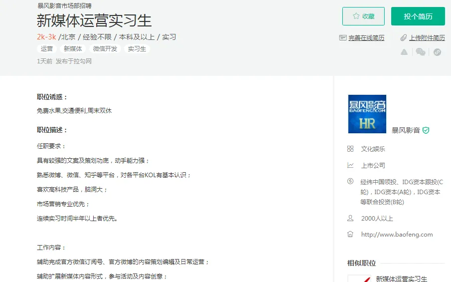Screen dimensions: 451x282
Task: Submit resume with 投个简历 button
Action: [418, 16]
